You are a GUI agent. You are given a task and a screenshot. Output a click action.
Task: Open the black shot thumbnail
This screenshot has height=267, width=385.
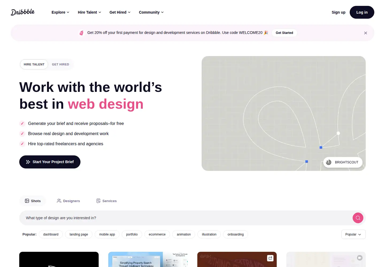pyautogui.click(x=59, y=260)
